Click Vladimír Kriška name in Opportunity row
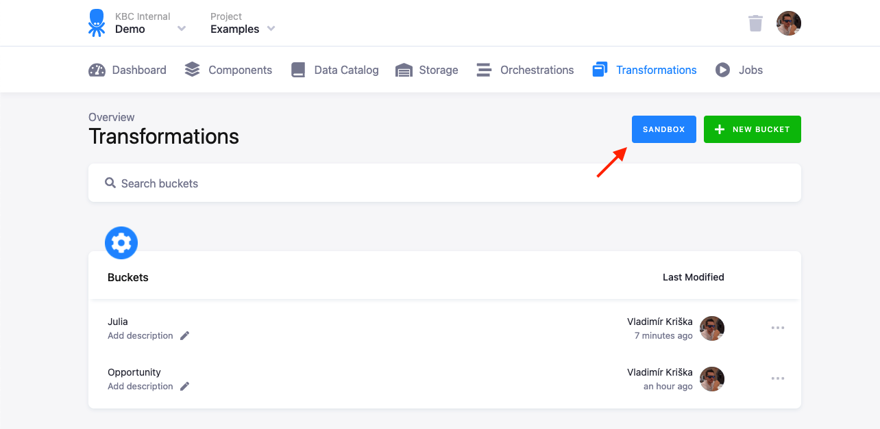The height and width of the screenshot is (429, 880). pyautogui.click(x=660, y=372)
